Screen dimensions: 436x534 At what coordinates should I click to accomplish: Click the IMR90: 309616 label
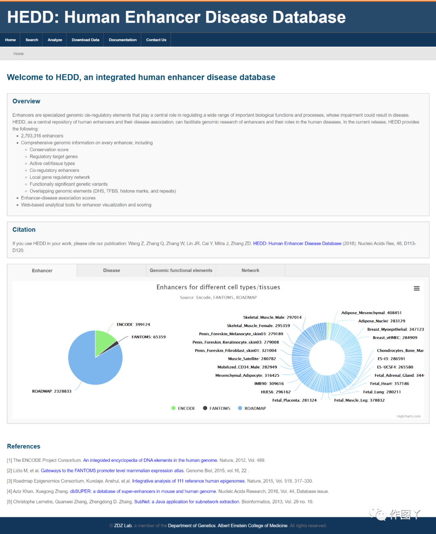click(269, 384)
